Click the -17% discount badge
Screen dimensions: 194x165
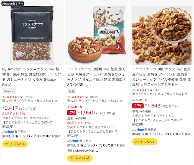[138, 106]
